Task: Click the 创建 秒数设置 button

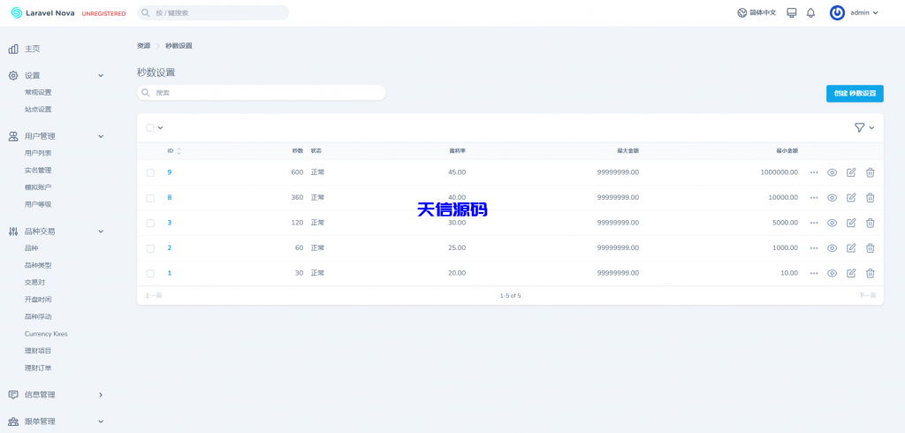Action: (x=855, y=93)
